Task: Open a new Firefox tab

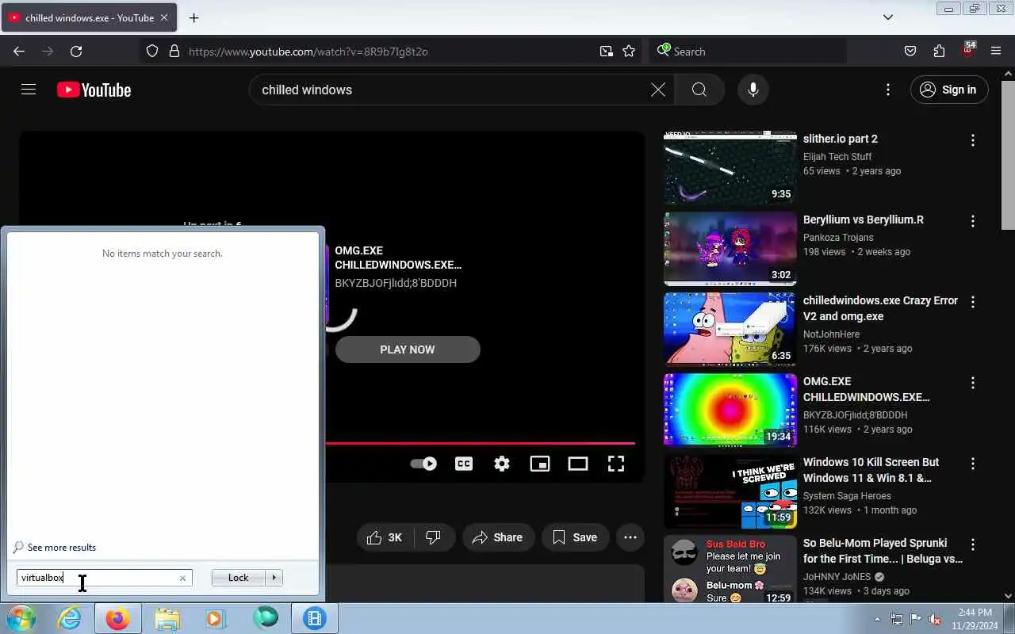Action: coord(193,17)
